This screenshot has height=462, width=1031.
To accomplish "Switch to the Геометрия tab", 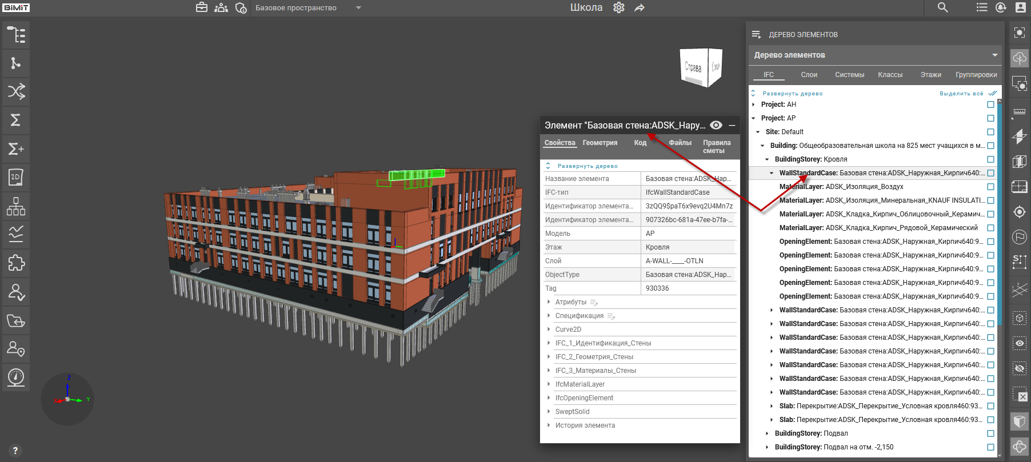I will [600, 143].
